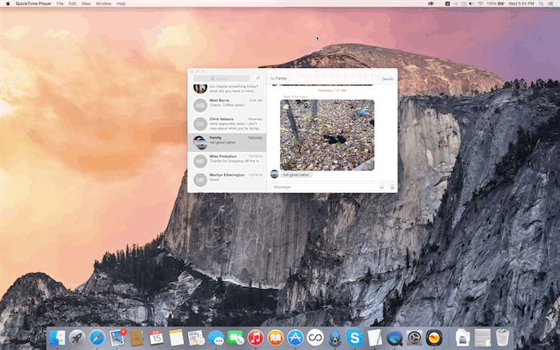560x350 pixels.
Task: Open the Marilyn Etherington conversation
Action: [227, 180]
